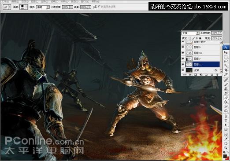Select the Move tool in the toolbox

click(226, 52)
